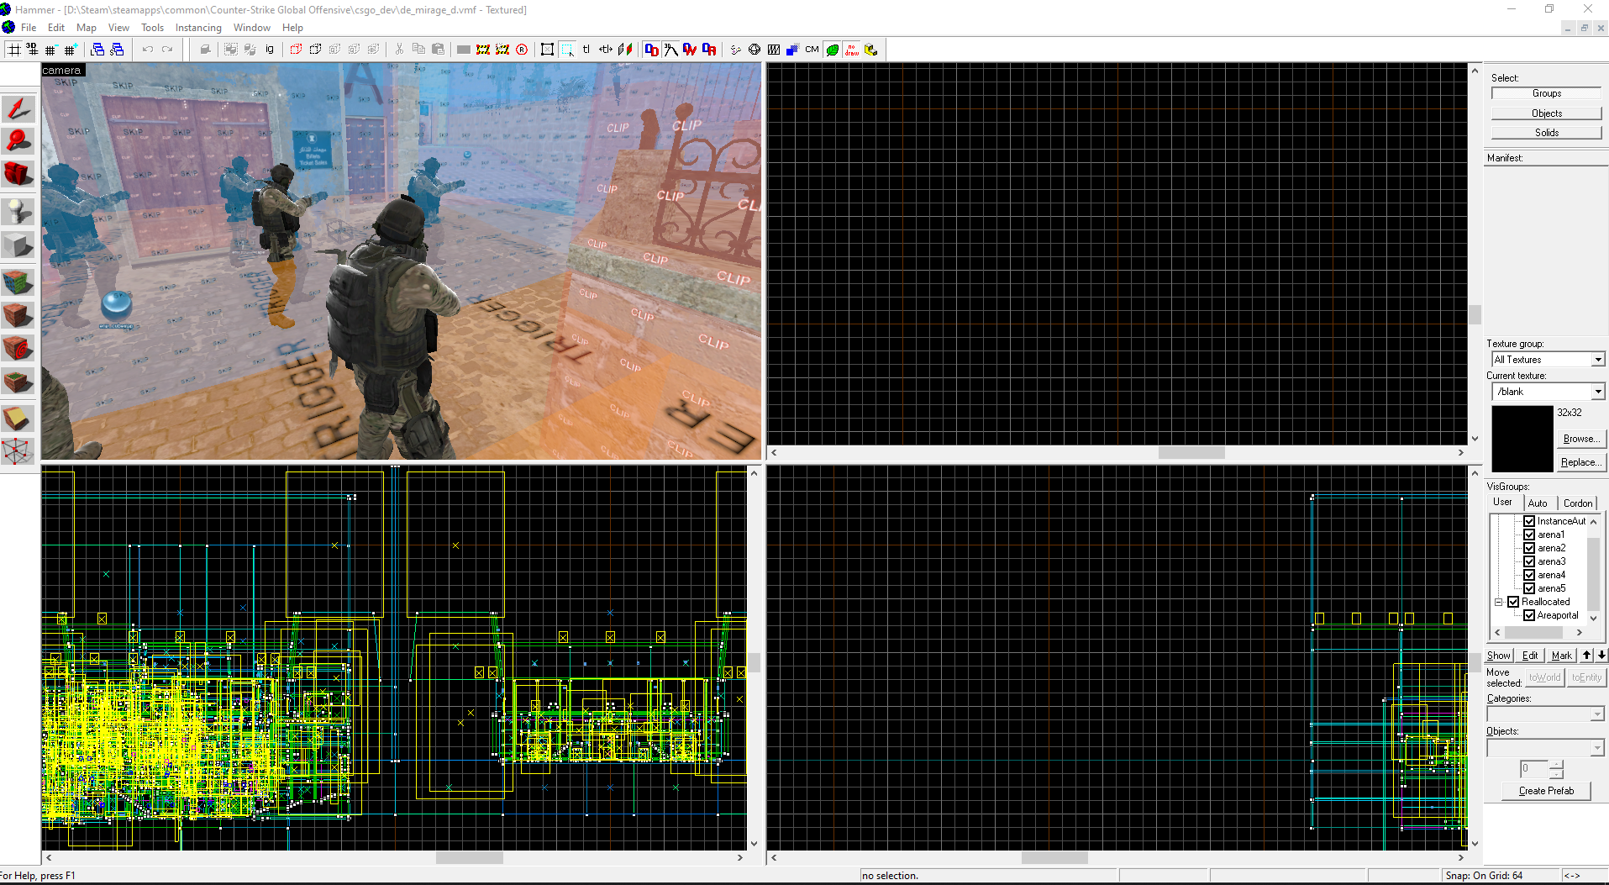Click the Carve with selected objects icon
Image resolution: width=1609 pixels, height=885 pixels.
tap(205, 50)
